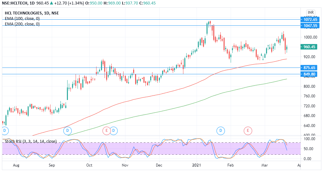Click the green 960.45 current price label
This screenshot has height=172, width=323.
310,47
